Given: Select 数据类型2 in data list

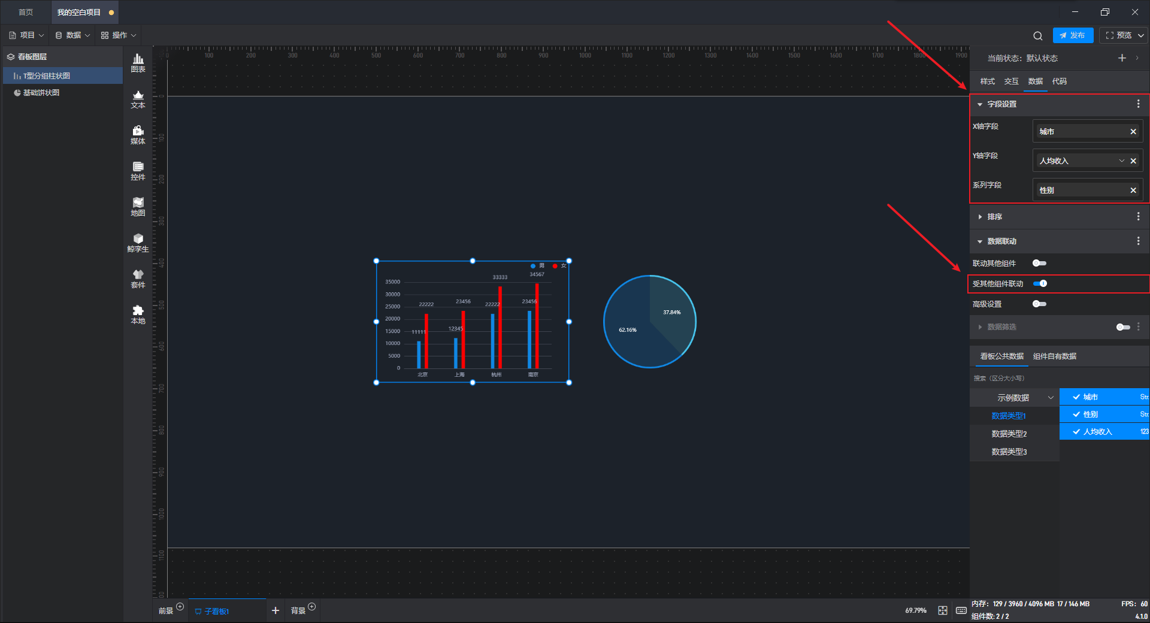Looking at the screenshot, I should 1009,434.
